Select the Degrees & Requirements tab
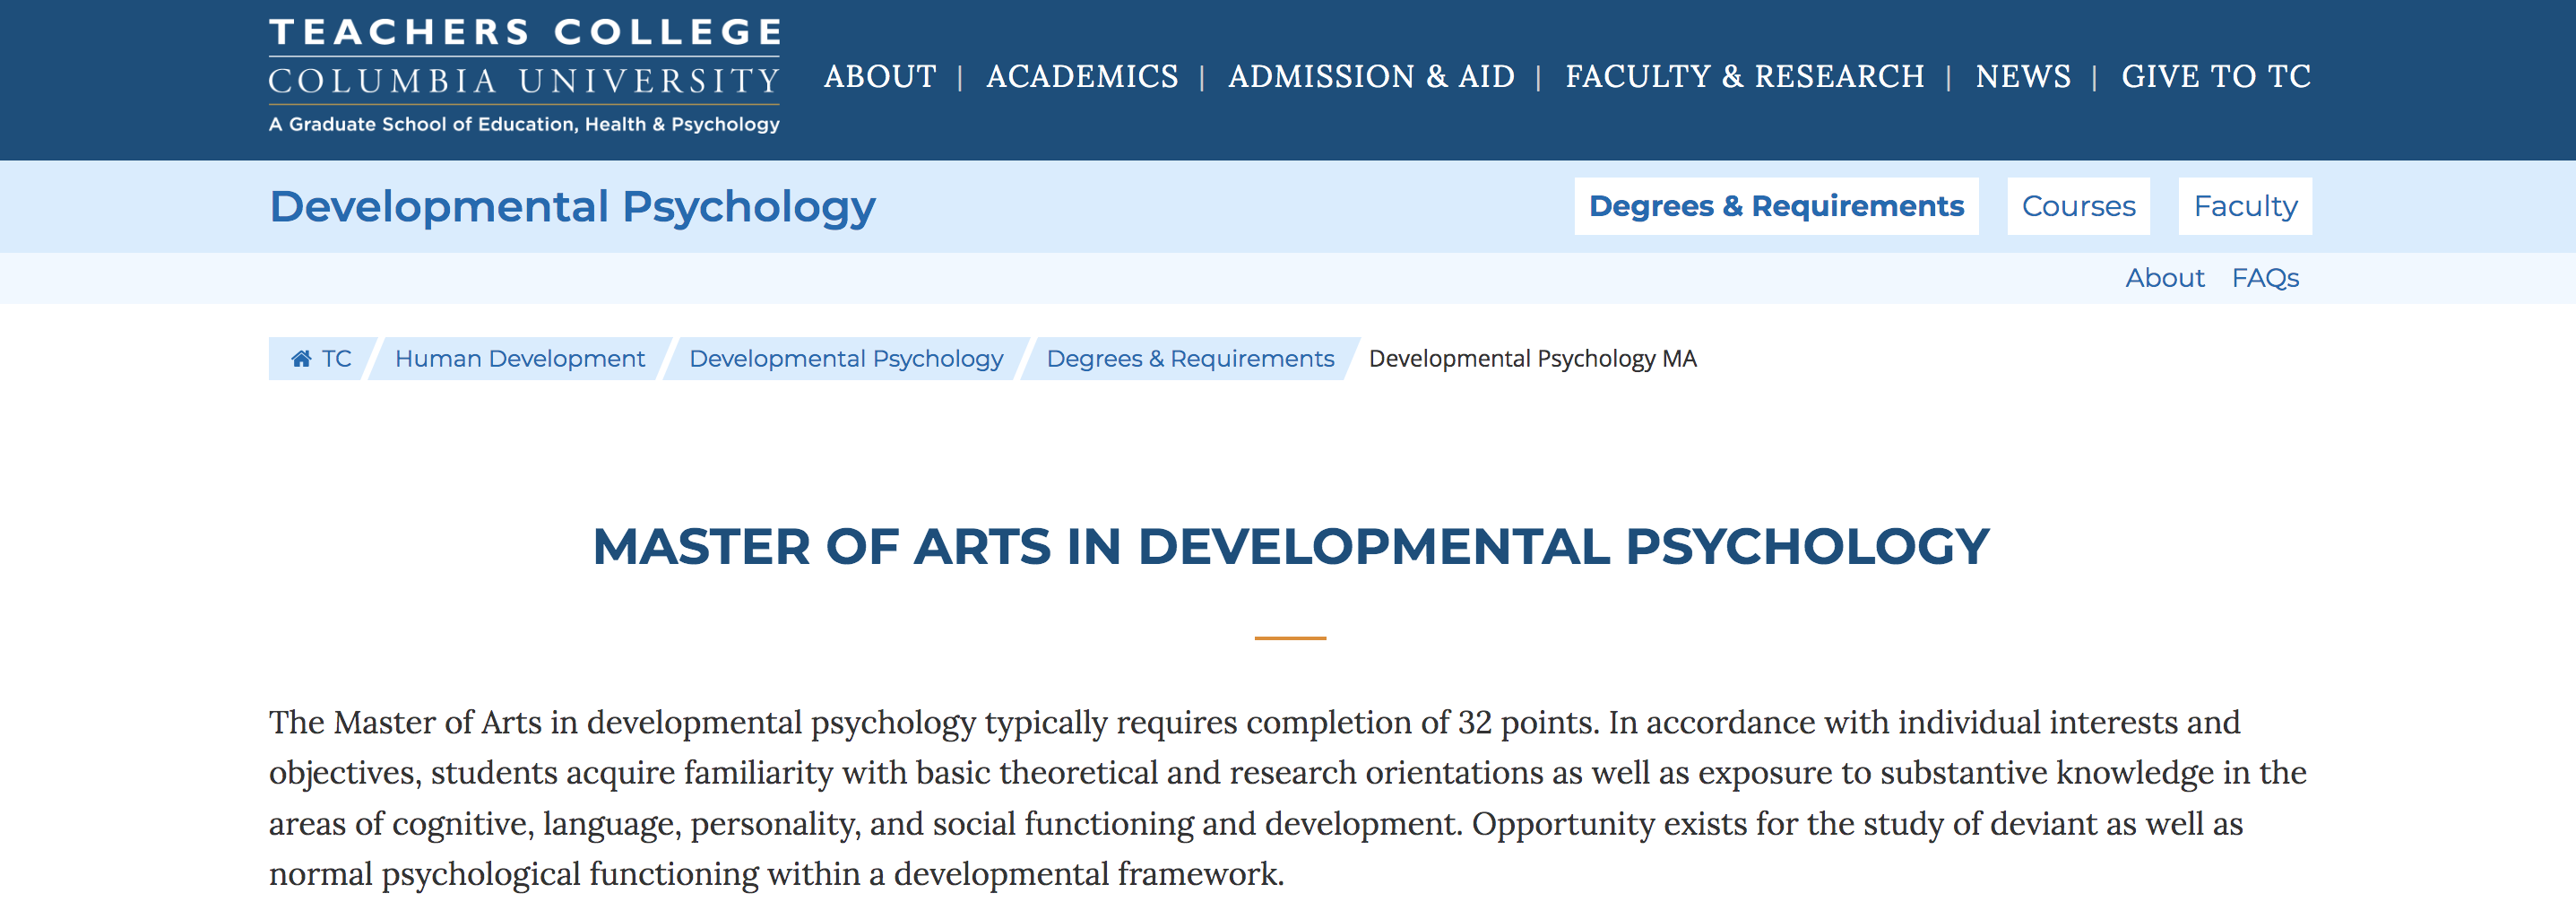Screen dimensions: 2576x902 pos(1776,206)
